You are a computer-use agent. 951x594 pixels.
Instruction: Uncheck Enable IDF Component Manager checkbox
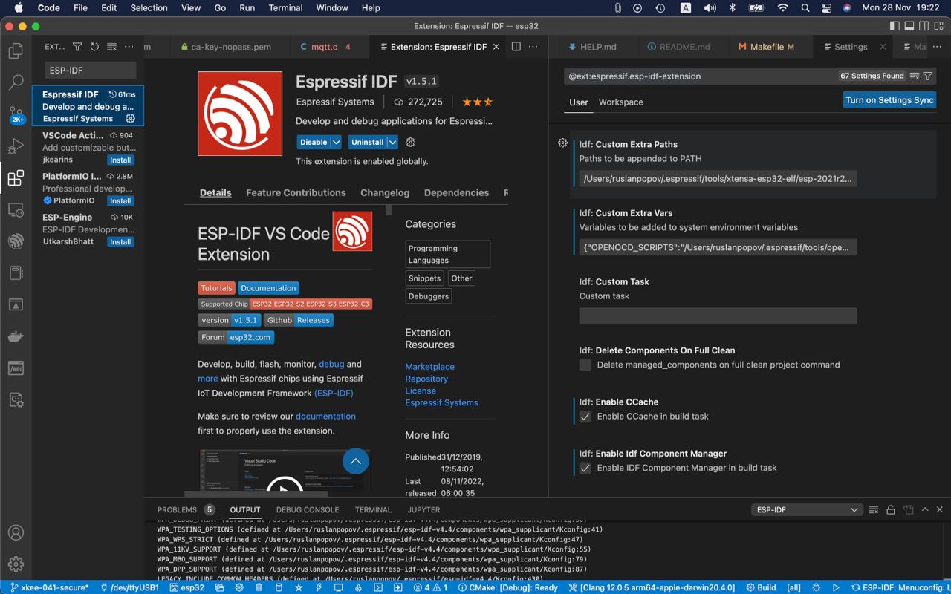585,468
